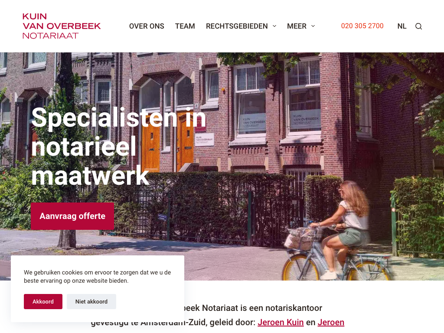The height and width of the screenshot is (333, 444).
Task: Click the hero heading Specialisten in notarieel maatwerk
Action: pos(119,147)
